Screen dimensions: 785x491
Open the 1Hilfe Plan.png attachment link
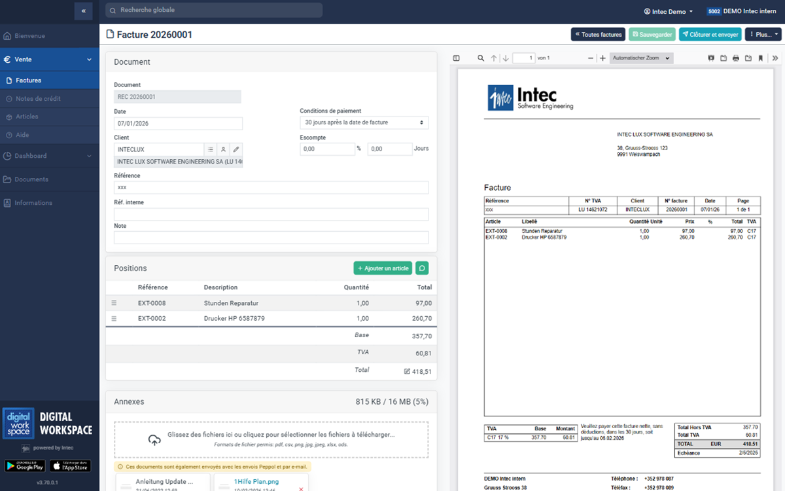pos(256,481)
